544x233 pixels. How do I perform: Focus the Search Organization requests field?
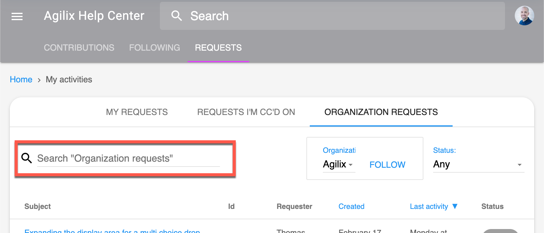pyautogui.click(x=128, y=159)
